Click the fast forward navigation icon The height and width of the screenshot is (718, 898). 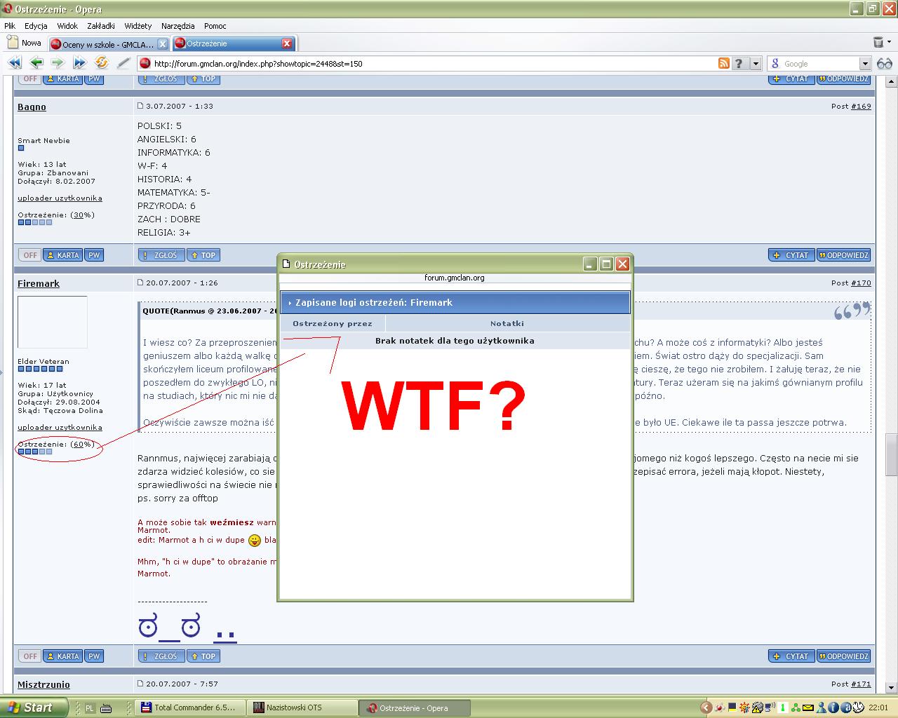coord(79,63)
